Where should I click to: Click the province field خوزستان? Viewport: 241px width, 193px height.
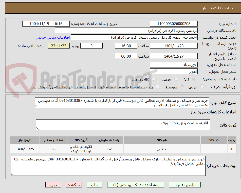click(x=174, y=65)
